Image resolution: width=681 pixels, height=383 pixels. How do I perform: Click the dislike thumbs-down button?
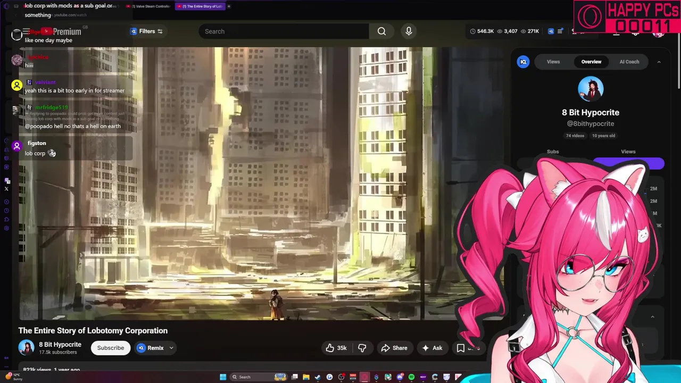click(x=362, y=348)
